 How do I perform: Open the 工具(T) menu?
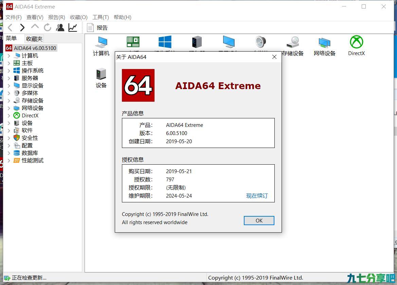tap(101, 17)
